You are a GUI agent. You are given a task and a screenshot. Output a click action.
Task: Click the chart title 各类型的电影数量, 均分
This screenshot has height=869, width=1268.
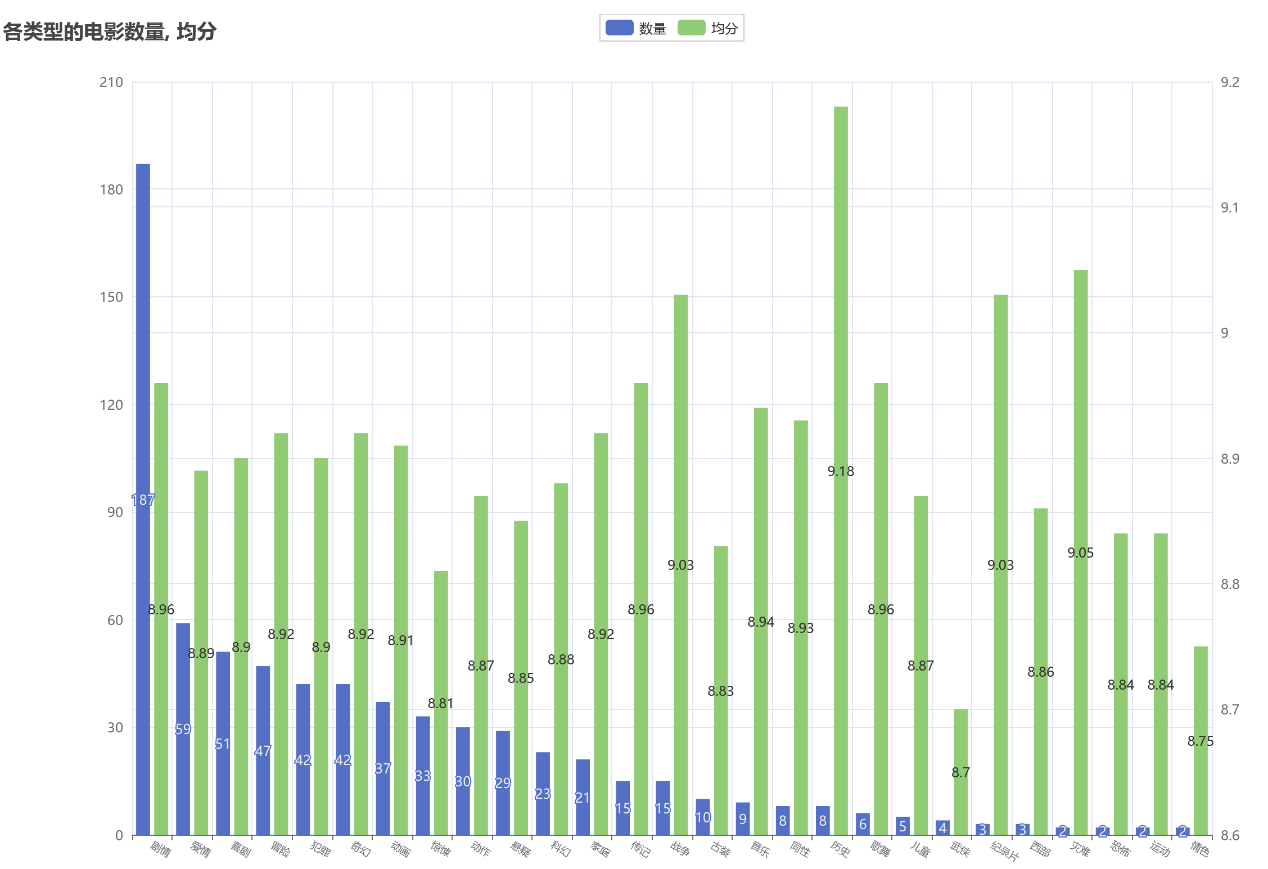pyautogui.click(x=110, y=31)
